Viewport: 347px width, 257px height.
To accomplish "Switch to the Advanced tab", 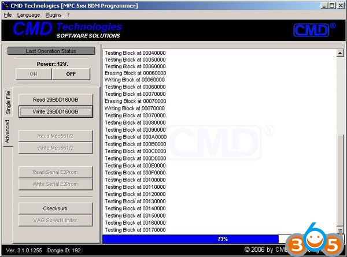I will [x=8, y=132].
